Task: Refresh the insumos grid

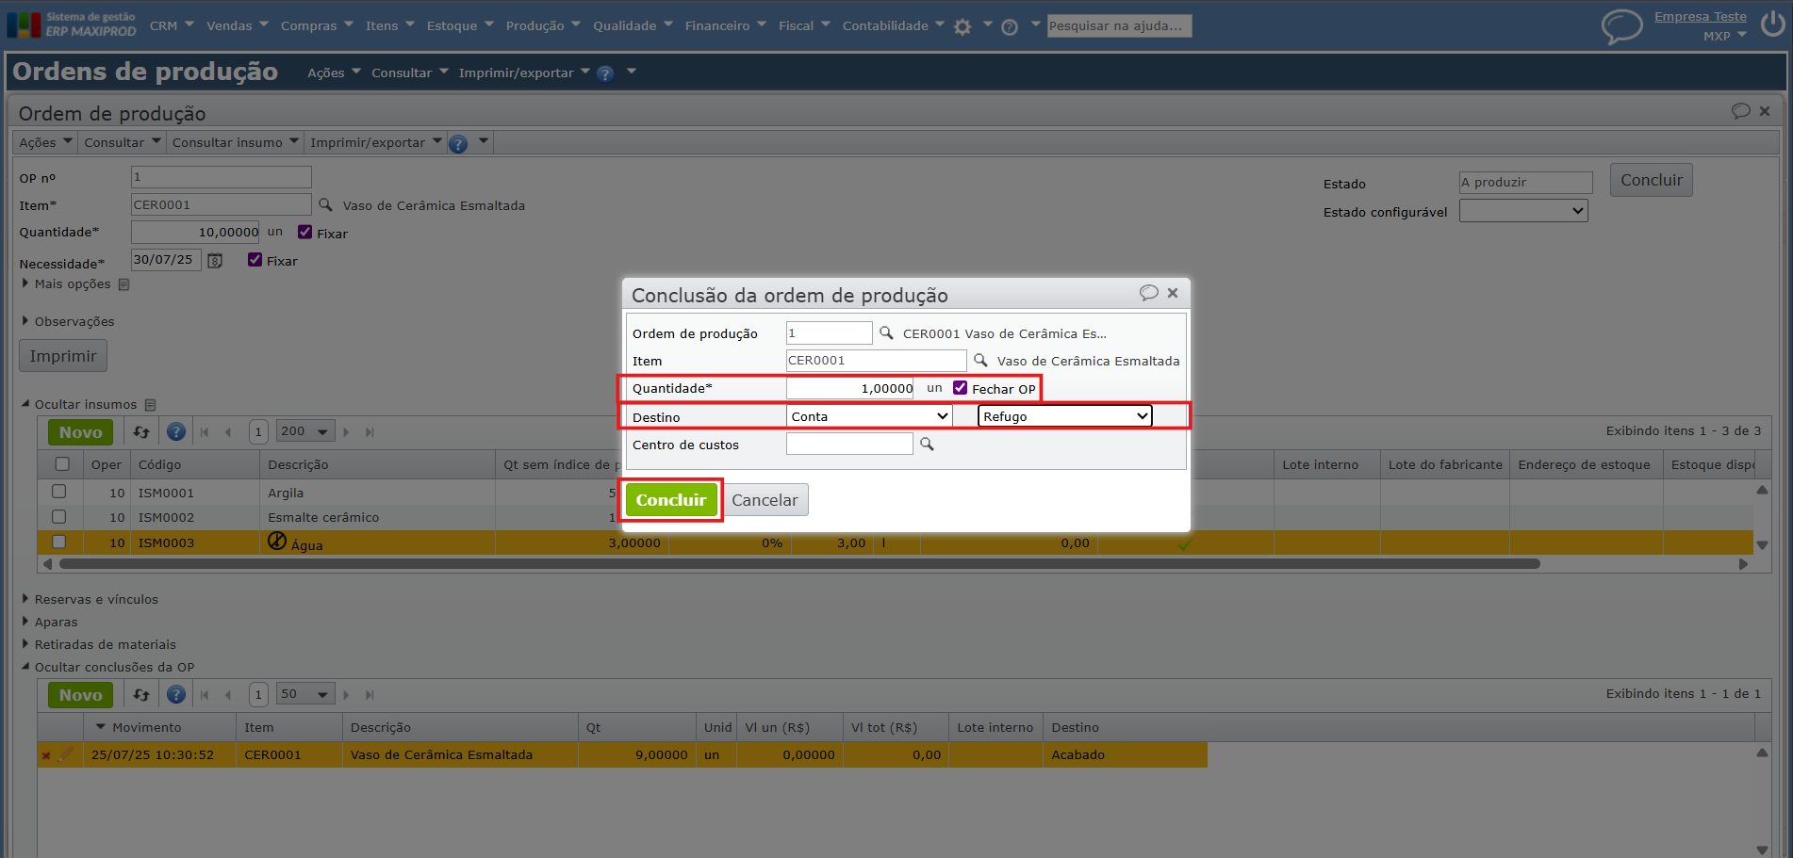Action: coord(141,432)
